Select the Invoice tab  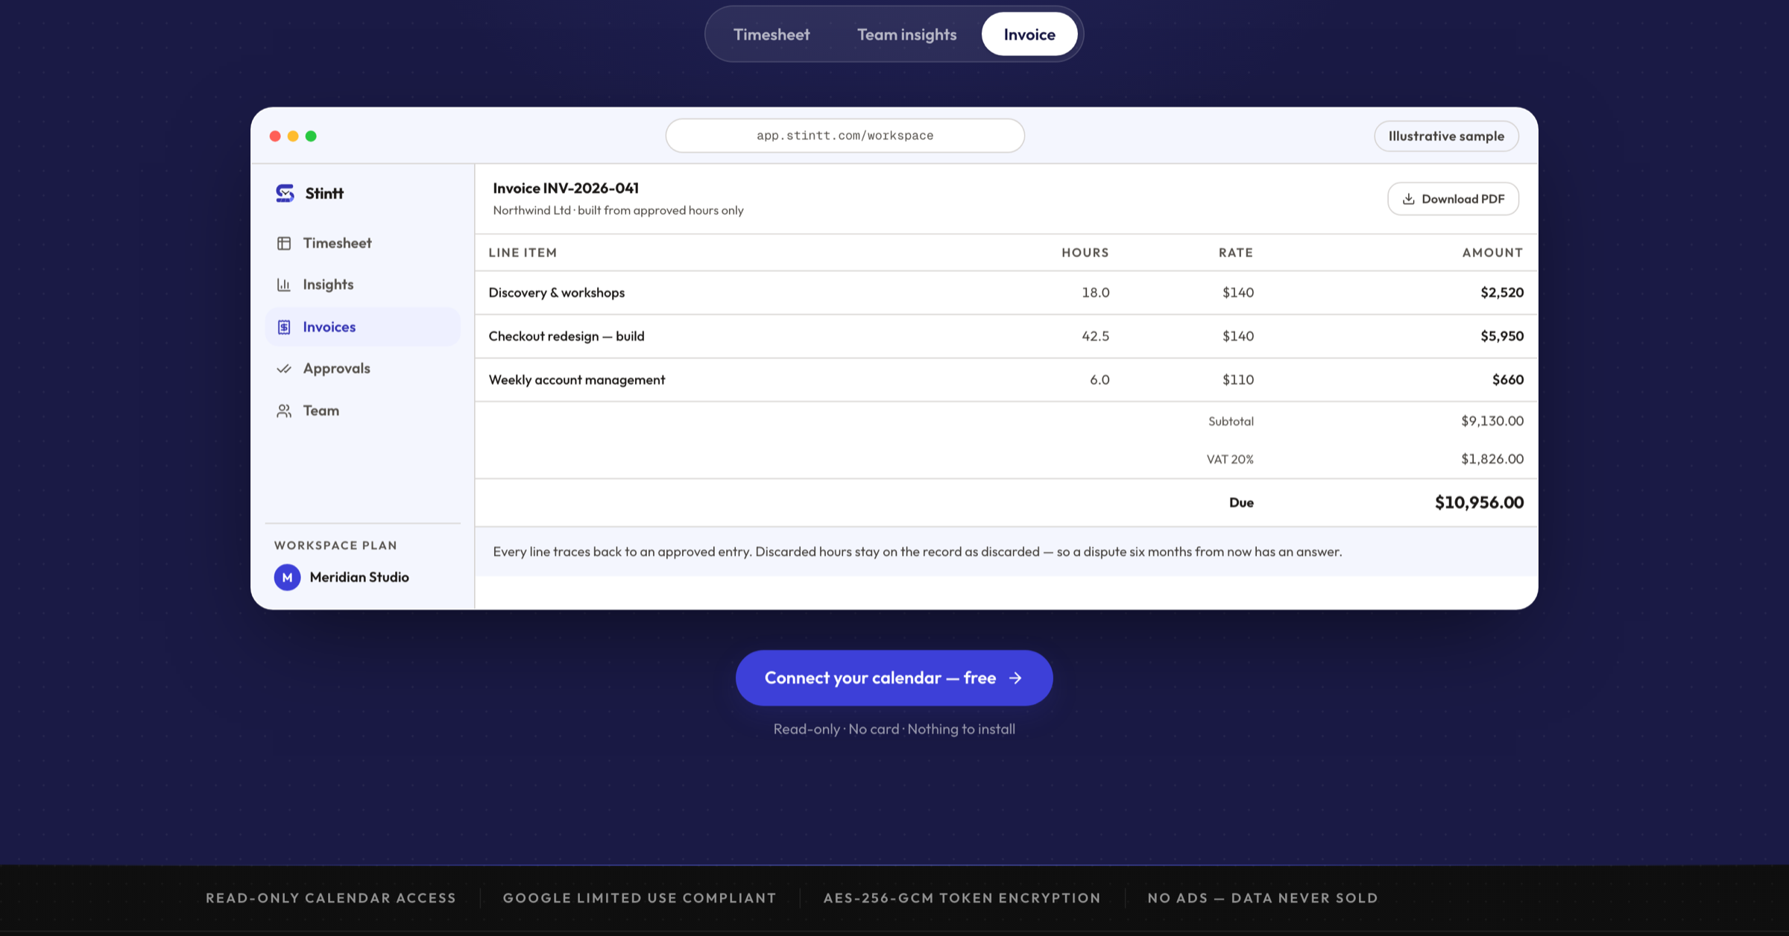[x=1029, y=34]
